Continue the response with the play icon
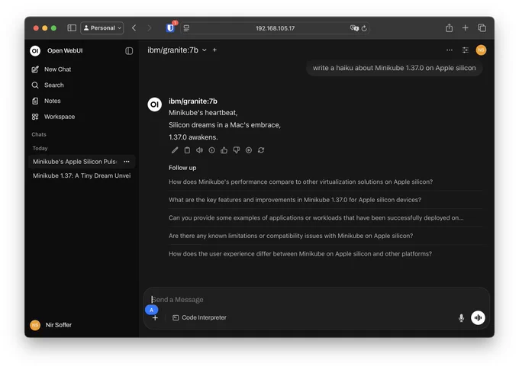The width and height of the screenshot is (519, 370). click(x=249, y=150)
